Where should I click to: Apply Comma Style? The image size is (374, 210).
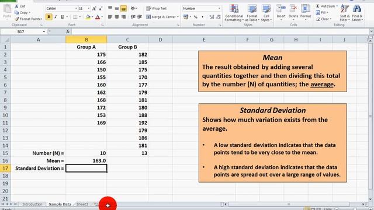[202, 17]
